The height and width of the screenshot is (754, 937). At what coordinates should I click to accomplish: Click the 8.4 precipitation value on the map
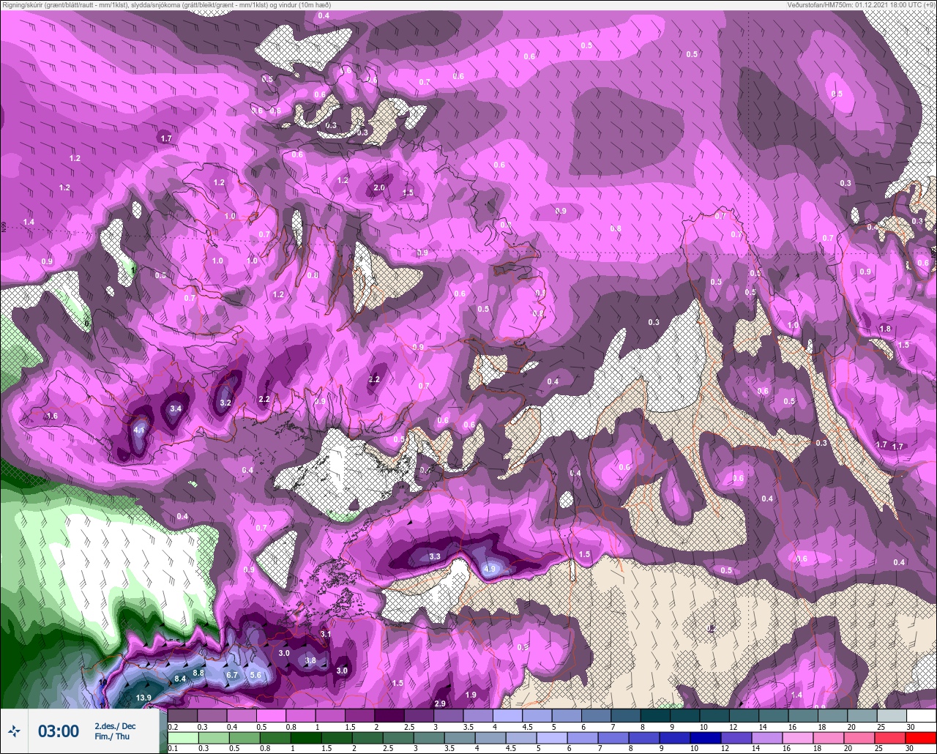point(181,679)
